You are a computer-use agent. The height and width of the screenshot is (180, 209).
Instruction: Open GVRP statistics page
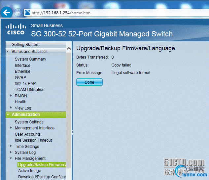point(20,77)
